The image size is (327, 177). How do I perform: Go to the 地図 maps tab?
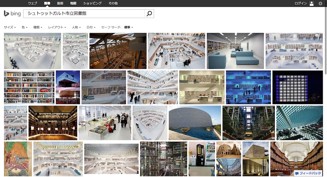click(73, 3)
